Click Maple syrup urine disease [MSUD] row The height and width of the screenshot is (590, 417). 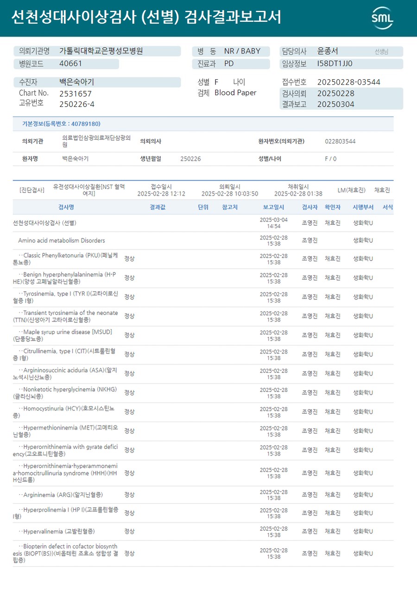coord(203,335)
